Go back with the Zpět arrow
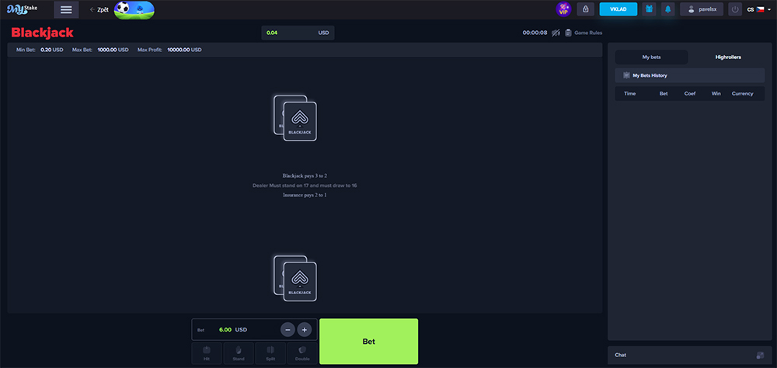 pos(99,9)
